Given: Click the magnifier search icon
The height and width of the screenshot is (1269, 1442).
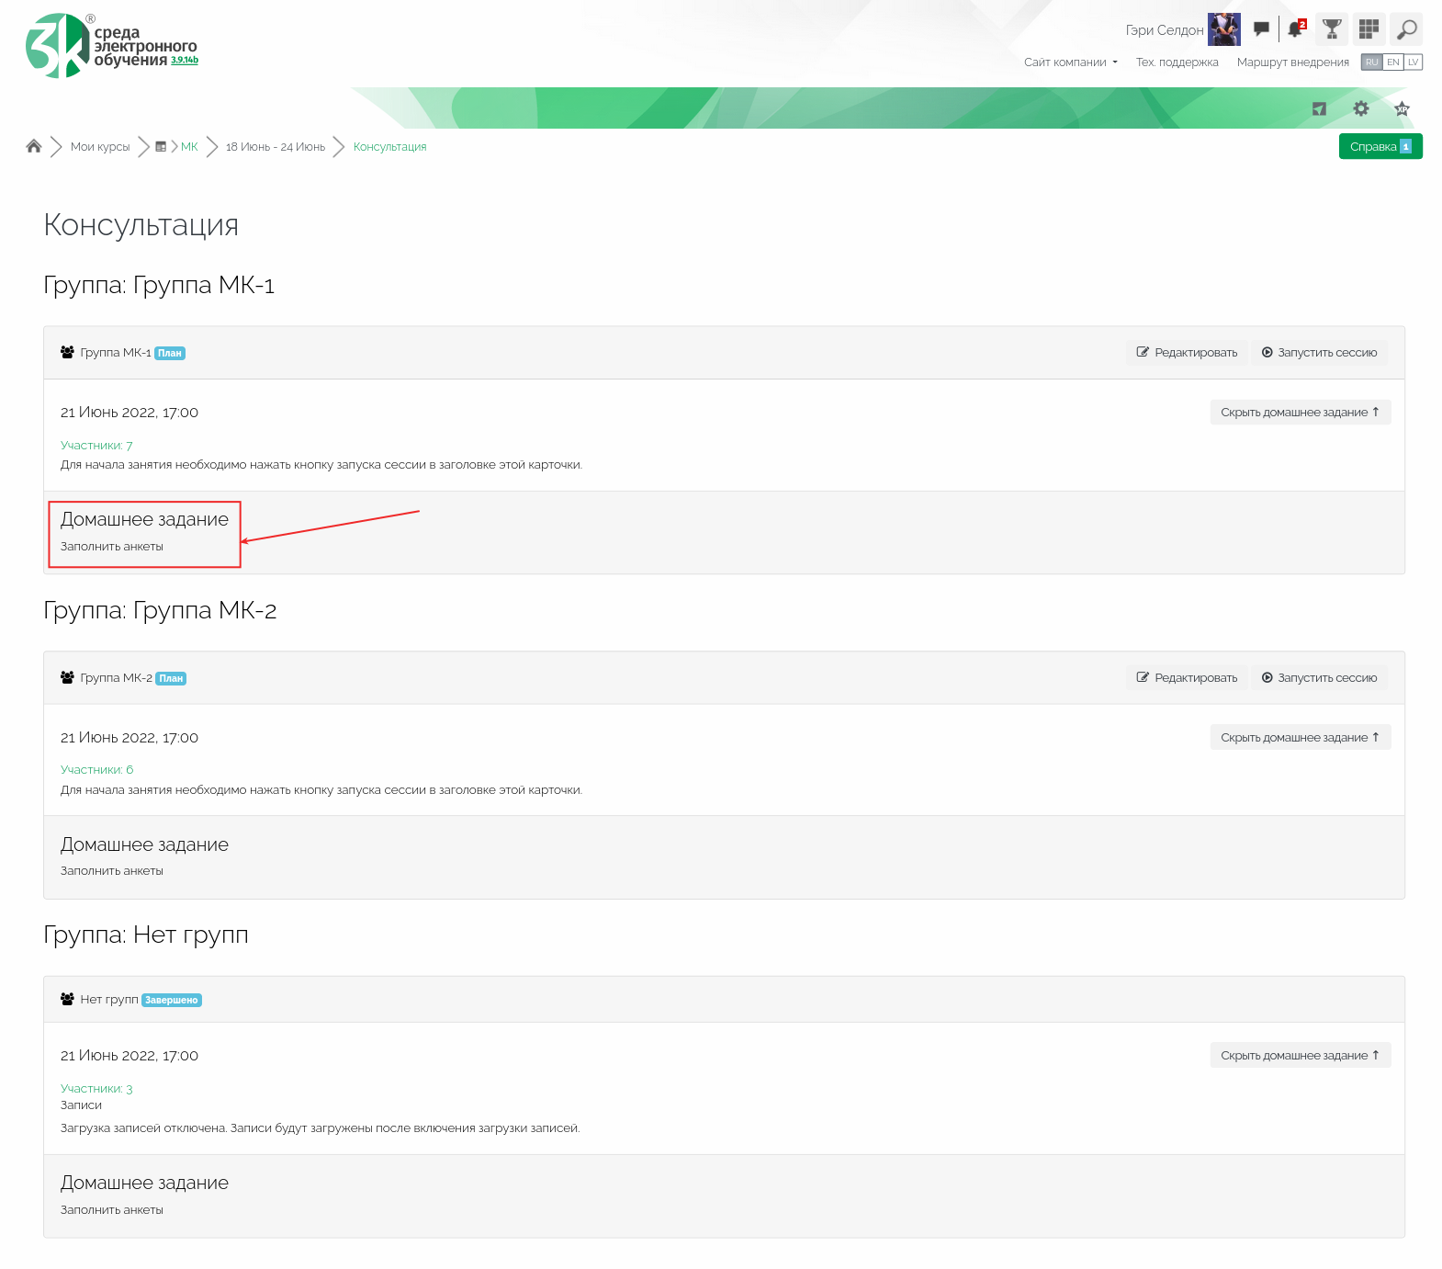Looking at the screenshot, I should pyautogui.click(x=1406, y=29).
